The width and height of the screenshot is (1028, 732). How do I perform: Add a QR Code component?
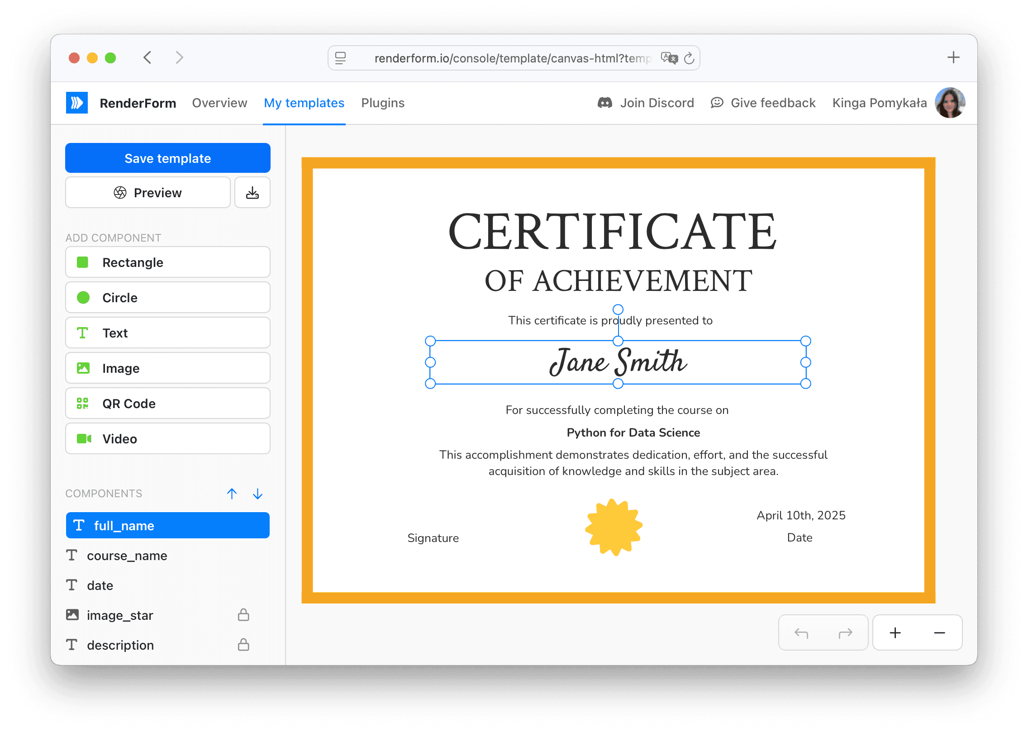pos(168,404)
